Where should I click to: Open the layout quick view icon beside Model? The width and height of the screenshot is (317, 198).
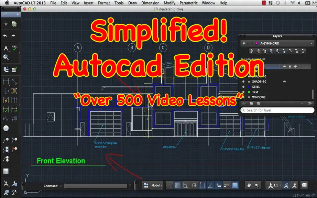[146, 185]
